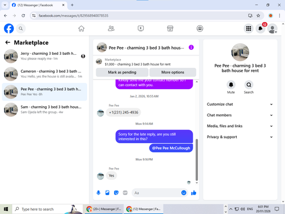Choose a GIF from the GIF icon
This screenshot has width=285, height=214.
click(x=125, y=193)
